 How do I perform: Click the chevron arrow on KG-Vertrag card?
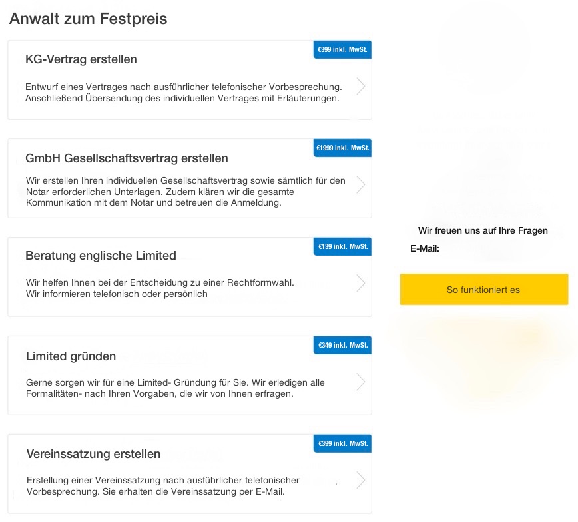coord(360,86)
